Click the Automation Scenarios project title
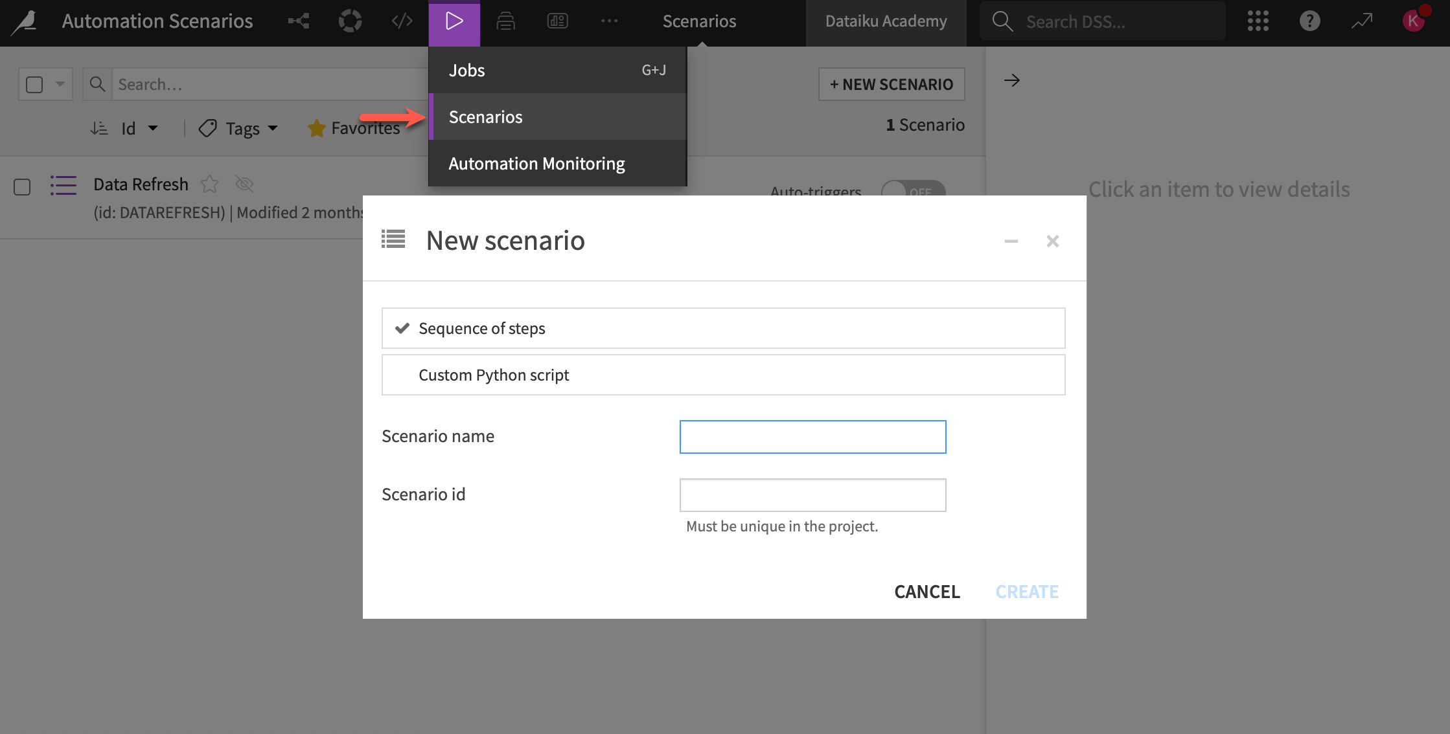1450x734 pixels. 157,21
